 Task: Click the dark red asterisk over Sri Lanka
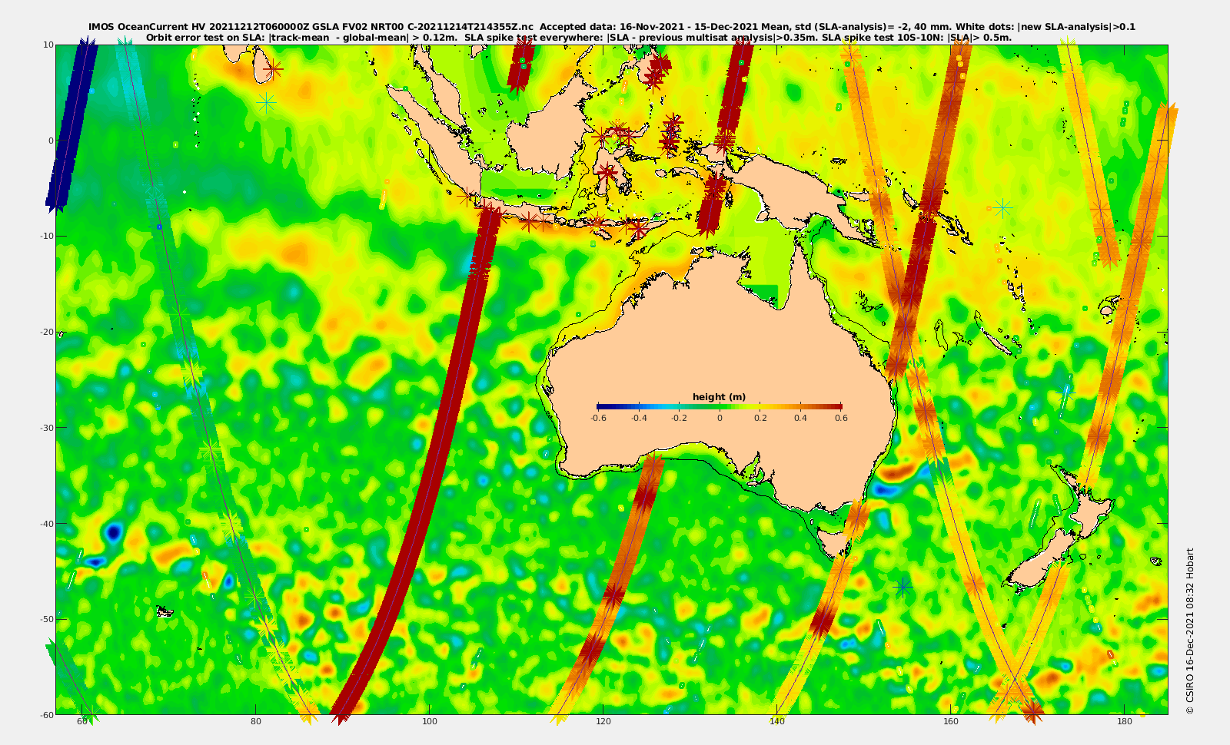coord(273,69)
